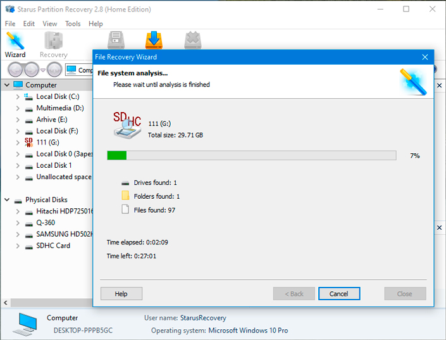Select Multimedia (D:) in tree
The image size is (446, 340).
pyautogui.click(x=60, y=108)
